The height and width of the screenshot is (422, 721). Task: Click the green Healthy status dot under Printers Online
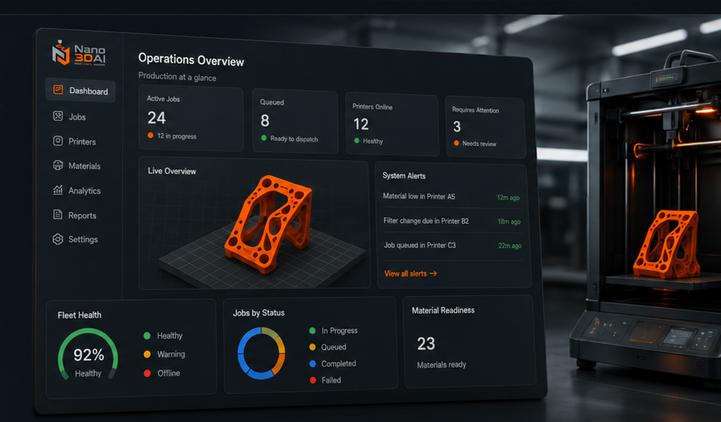pos(357,141)
